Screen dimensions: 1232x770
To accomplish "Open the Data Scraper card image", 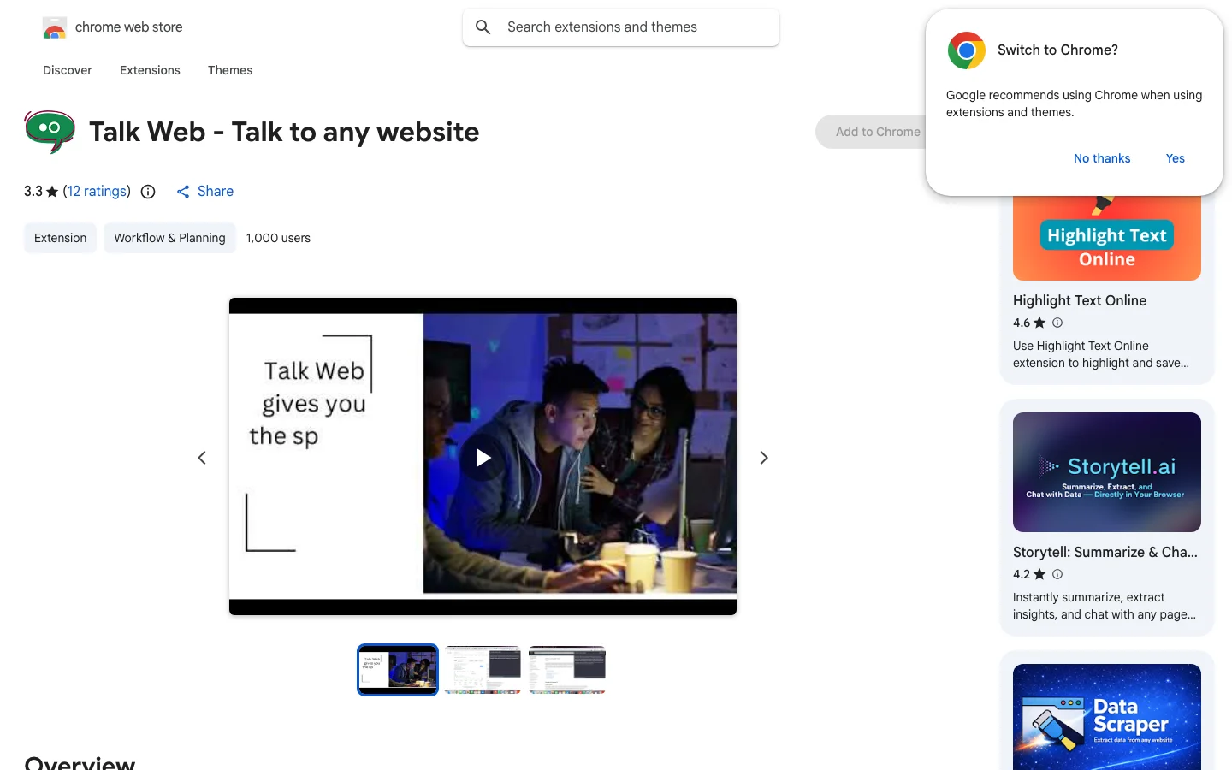I will click(1107, 717).
